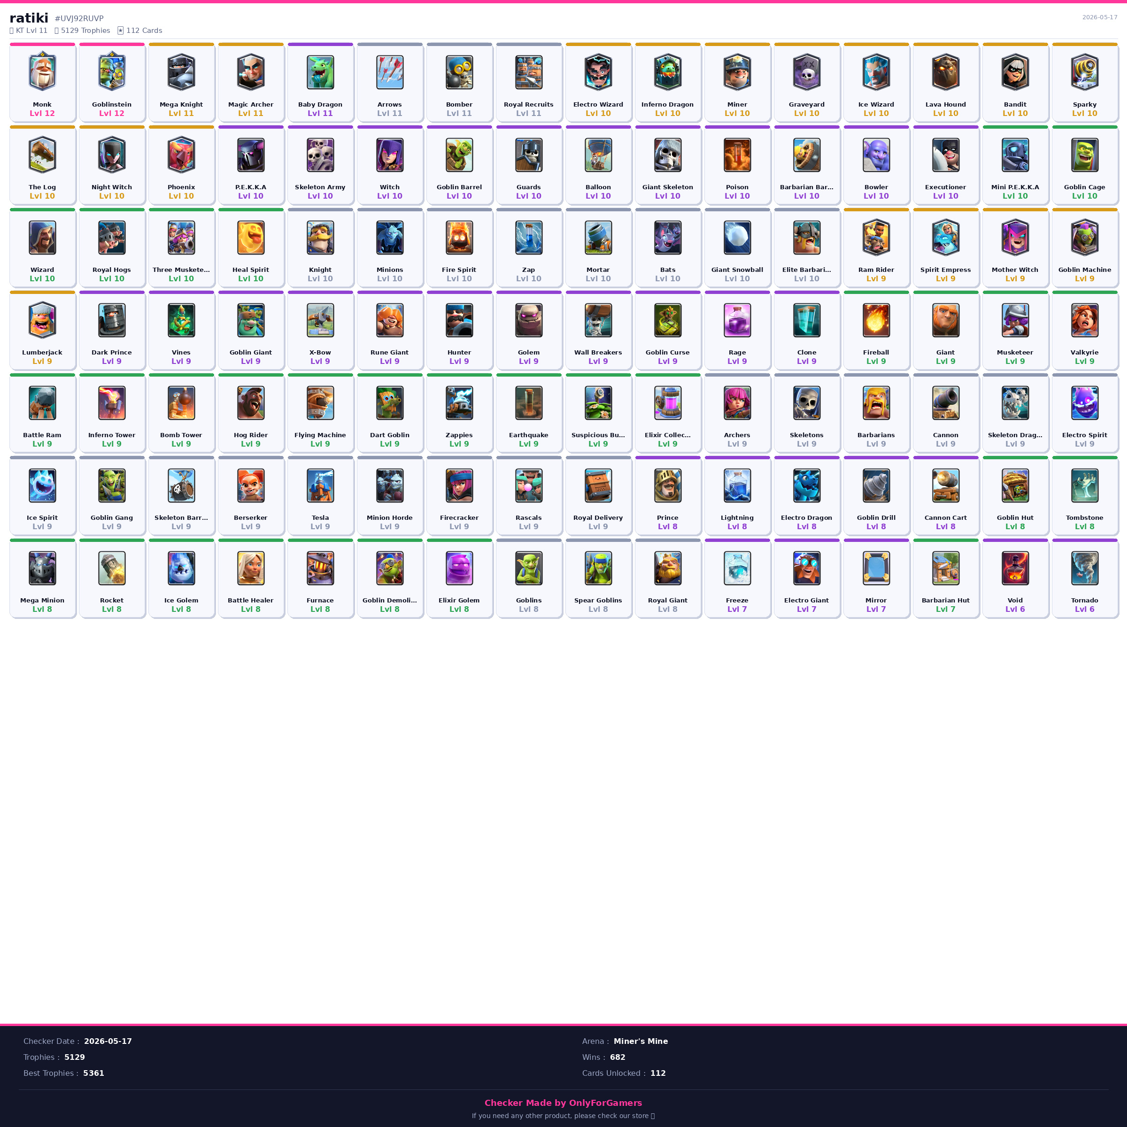This screenshot has height=1127, width=1127.
Task: Click the Spirit Empress card name
Action: coord(946,270)
